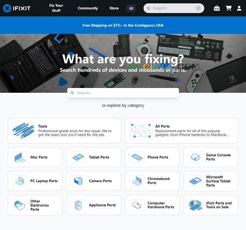
Task: Open Tablet Parts category
Action: 93,157
